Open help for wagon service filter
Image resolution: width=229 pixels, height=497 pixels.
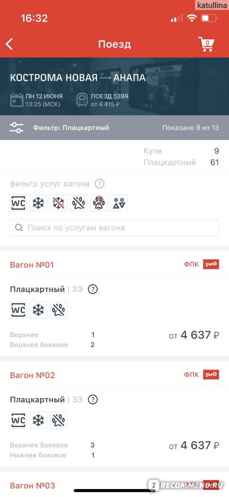click(99, 183)
